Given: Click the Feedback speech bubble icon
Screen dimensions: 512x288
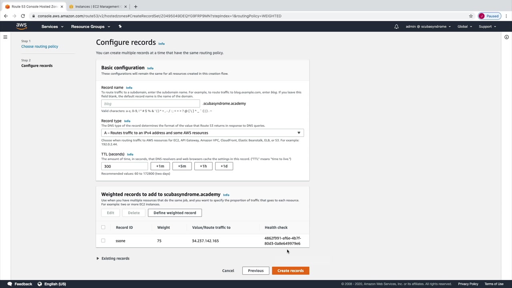Looking at the screenshot, I should 10,284.
